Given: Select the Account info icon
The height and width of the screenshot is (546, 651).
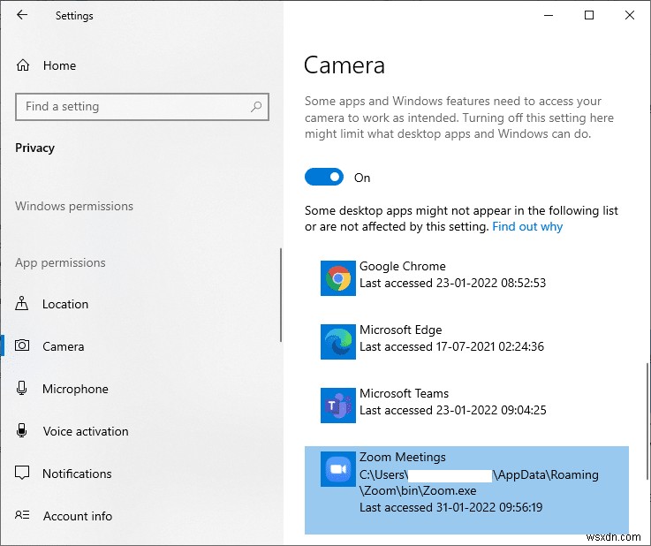Looking at the screenshot, I should [x=22, y=515].
